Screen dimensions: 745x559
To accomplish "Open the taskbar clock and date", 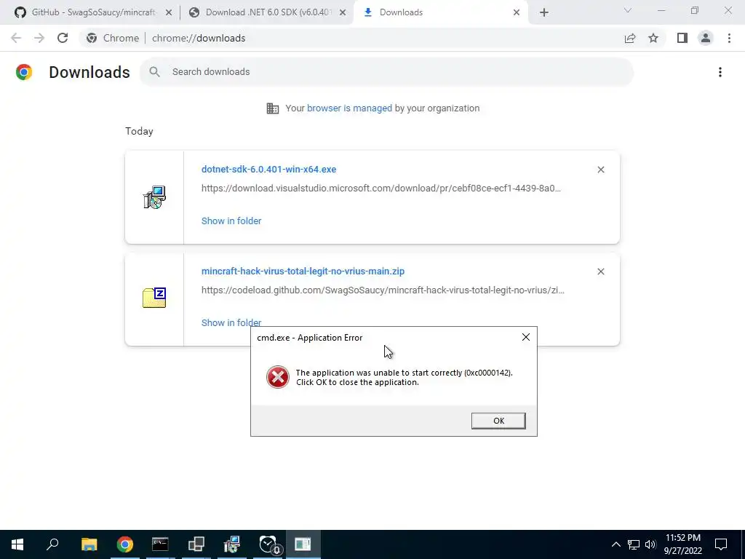I will (x=682, y=544).
